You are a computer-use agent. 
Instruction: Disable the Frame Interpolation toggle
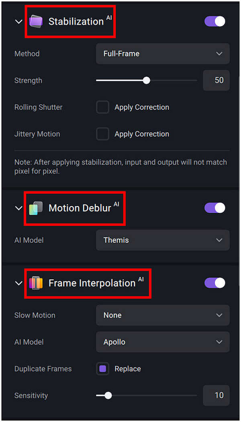(215, 283)
